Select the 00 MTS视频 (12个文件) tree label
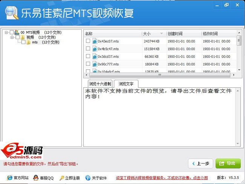The height and width of the screenshot is (184, 245). tap(41, 32)
